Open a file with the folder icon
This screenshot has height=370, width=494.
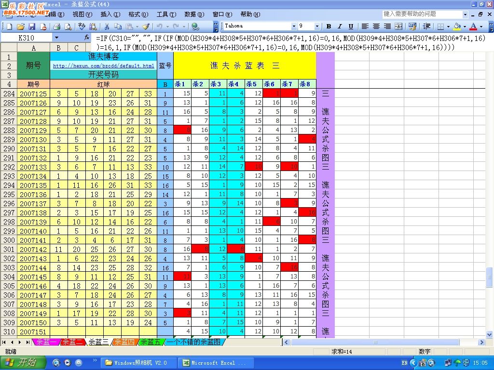pyautogui.click(x=20, y=26)
